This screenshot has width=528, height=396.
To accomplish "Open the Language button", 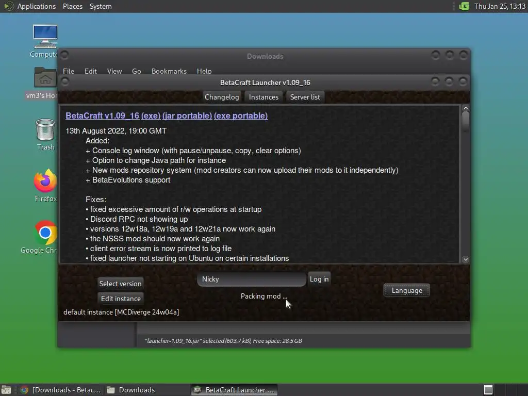I will tap(406, 290).
